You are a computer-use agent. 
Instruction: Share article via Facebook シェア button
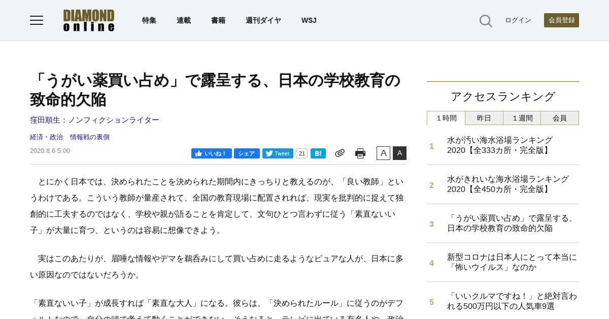point(247,153)
